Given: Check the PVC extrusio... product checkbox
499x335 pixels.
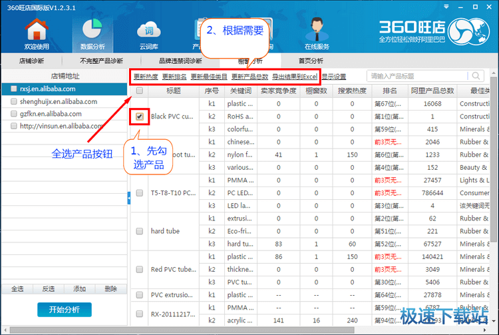Looking at the screenshot, I should (140, 295).
